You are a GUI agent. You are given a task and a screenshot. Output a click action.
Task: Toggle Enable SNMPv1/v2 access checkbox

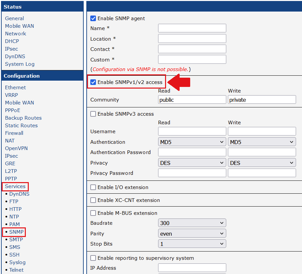93,82
